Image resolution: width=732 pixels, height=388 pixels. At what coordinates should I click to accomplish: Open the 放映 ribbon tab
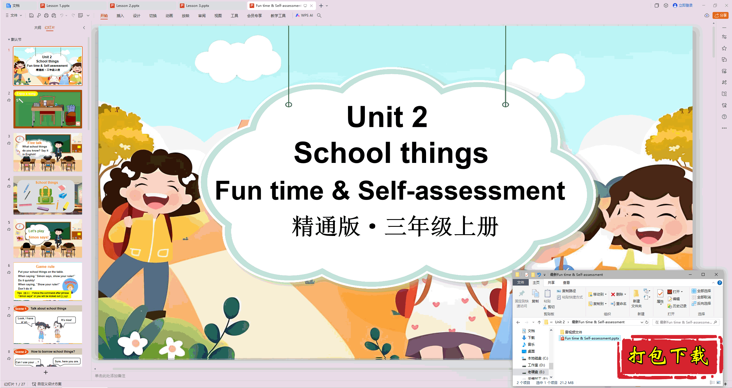click(x=186, y=16)
